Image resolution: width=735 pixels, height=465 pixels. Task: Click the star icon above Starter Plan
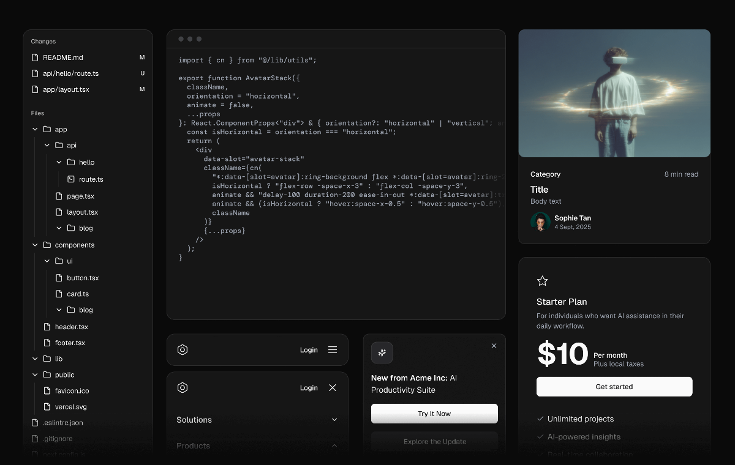[542, 281]
